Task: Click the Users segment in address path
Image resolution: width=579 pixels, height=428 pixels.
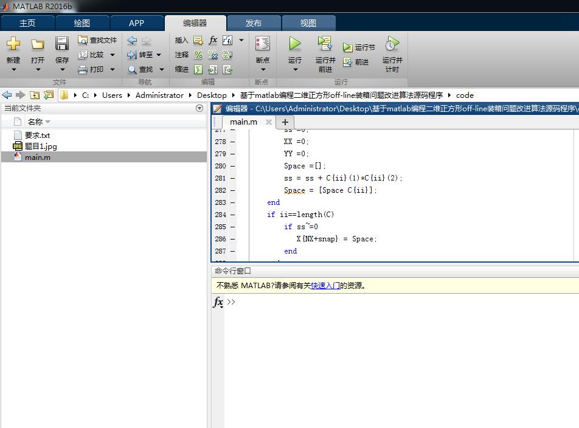Action: point(112,95)
